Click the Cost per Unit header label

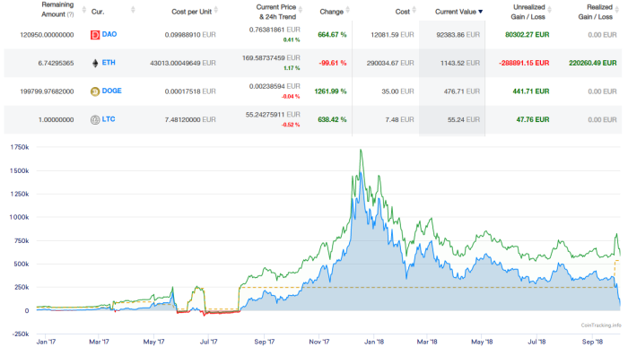pos(191,12)
